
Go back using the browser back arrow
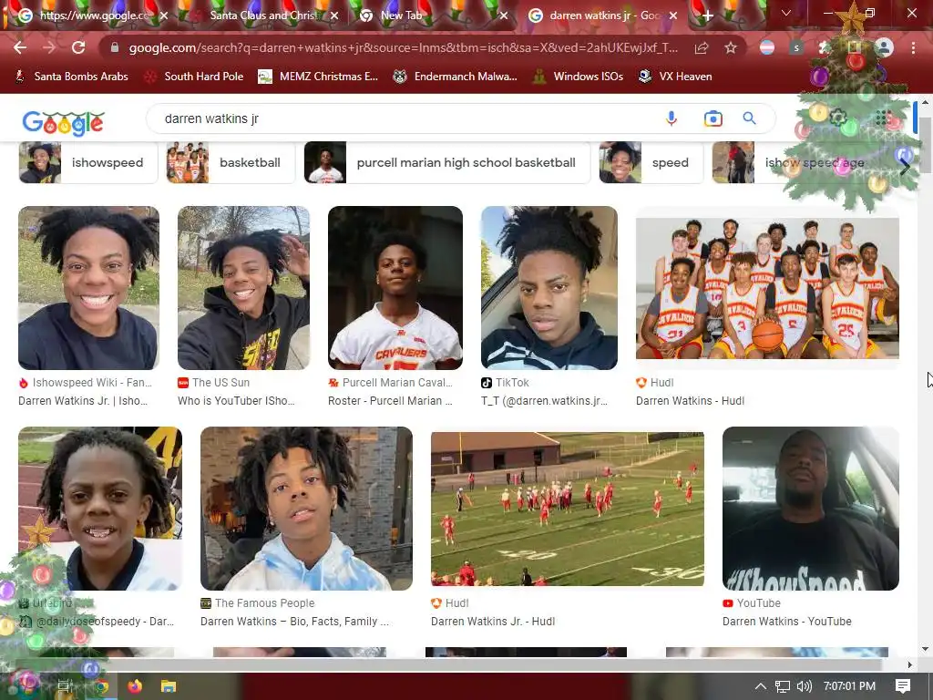click(20, 47)
